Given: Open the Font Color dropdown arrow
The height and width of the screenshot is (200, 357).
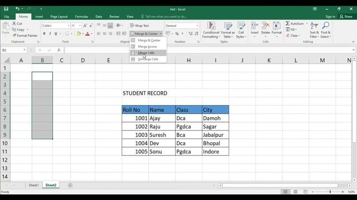Looking at the screenshot, I should 91,34.
